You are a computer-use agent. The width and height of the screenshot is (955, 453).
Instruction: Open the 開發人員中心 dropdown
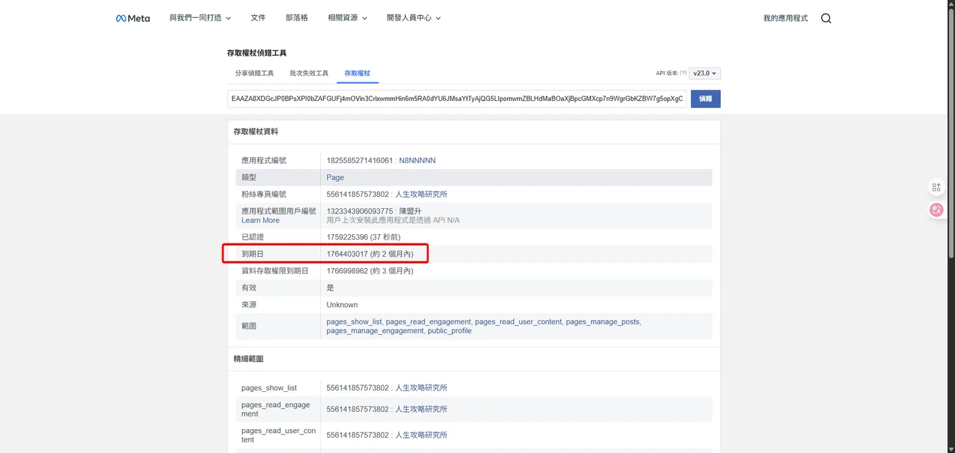pyautogui.click(x=414, y=18)
